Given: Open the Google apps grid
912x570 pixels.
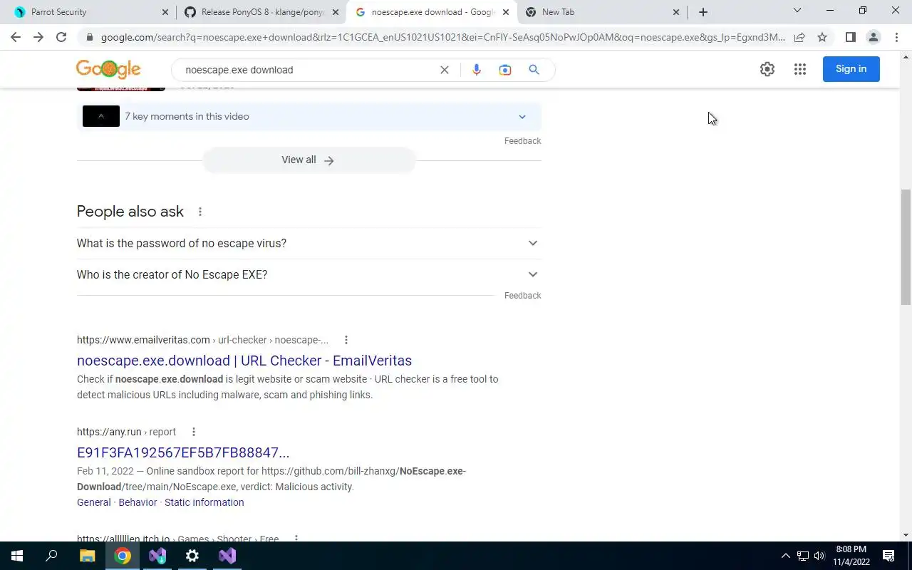Looking at the screenshot, I should [800, 69].
